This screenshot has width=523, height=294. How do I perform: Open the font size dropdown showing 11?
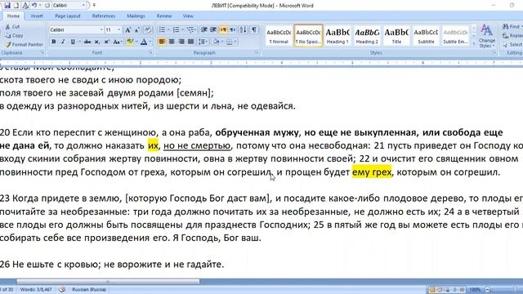(119, 30)
